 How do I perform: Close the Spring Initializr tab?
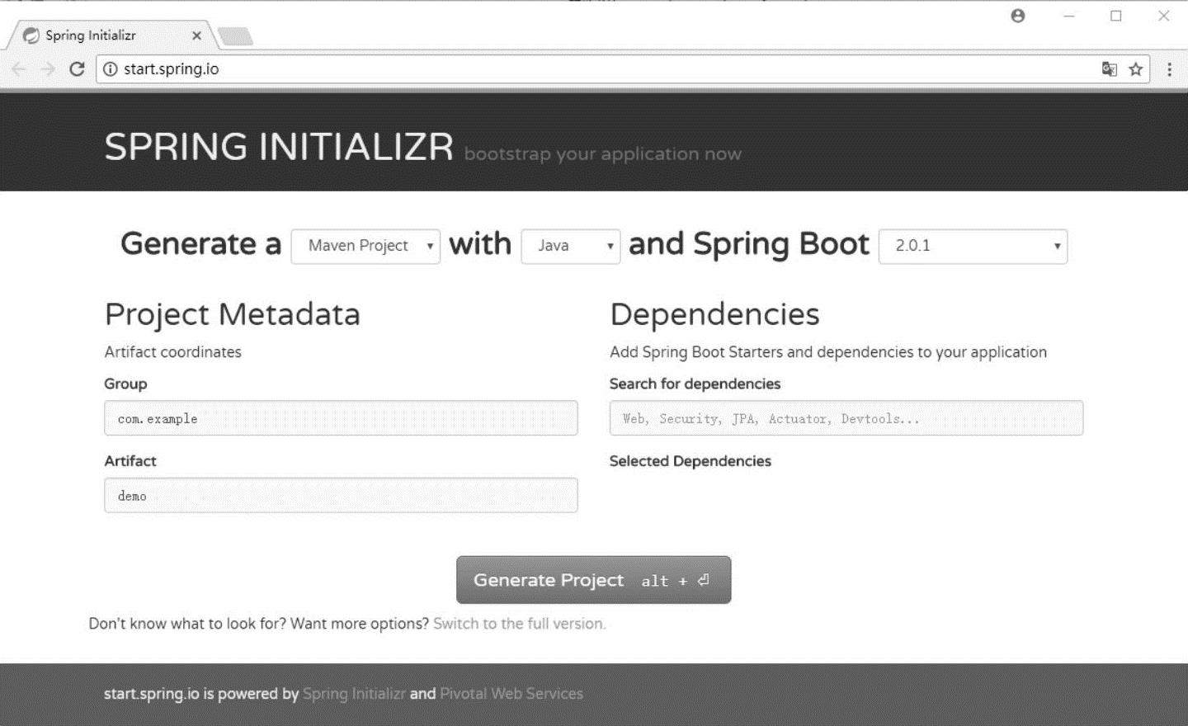click(196, 35)
